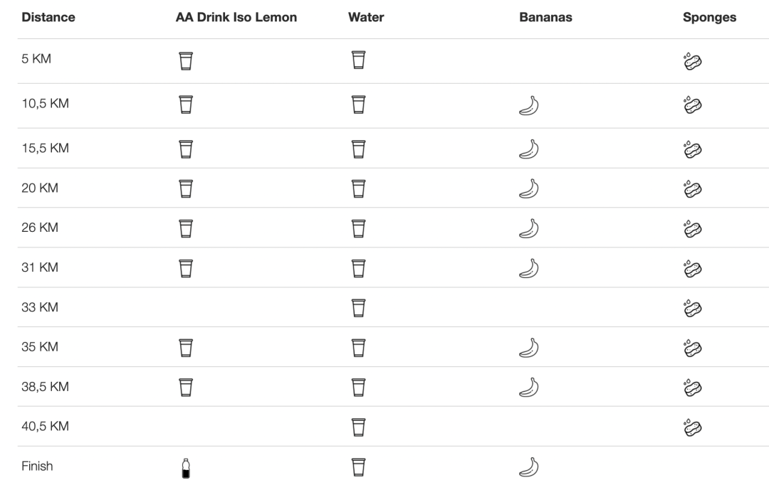Click the water cup icon in Finish row
This screenshot has width=769, height=480.
[358, 467]
